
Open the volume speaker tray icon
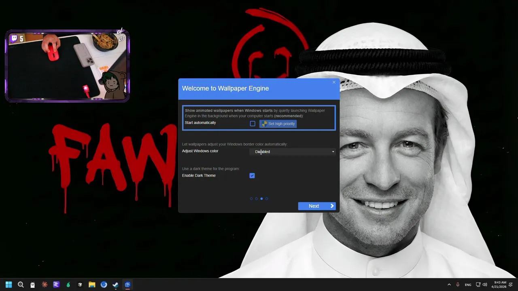click(x=485, y=285)
